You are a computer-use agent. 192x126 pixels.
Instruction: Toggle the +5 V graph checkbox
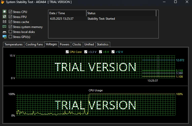coord(101,52)
